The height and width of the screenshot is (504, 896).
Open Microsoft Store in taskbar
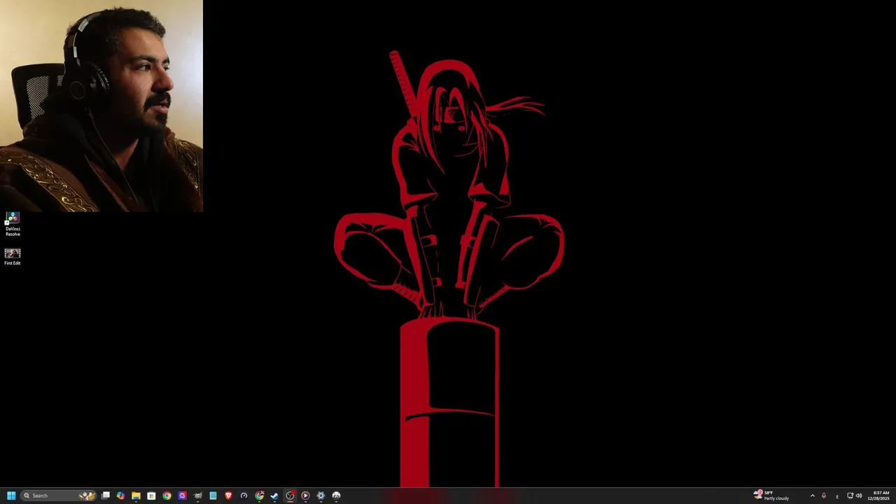(x=151, y=496)
